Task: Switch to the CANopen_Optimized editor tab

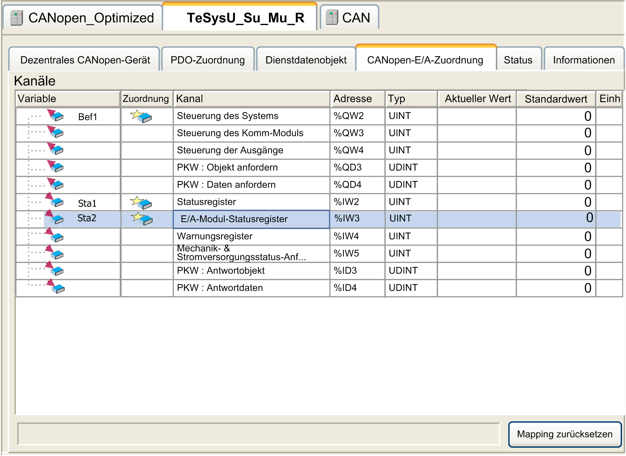Action: click(x=82, y=17)
